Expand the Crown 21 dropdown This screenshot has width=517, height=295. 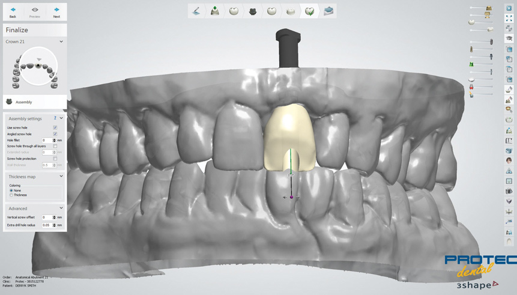click(x=61, y=42)
